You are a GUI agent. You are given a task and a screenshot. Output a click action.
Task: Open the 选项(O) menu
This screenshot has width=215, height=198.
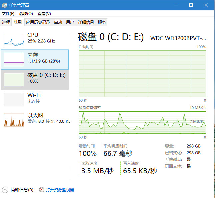click(x=26, y=14)
